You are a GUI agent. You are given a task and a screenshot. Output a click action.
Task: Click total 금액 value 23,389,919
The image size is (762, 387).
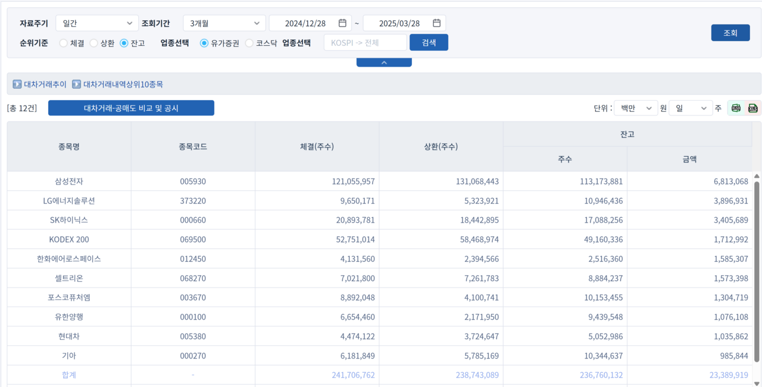coord(729,375)
